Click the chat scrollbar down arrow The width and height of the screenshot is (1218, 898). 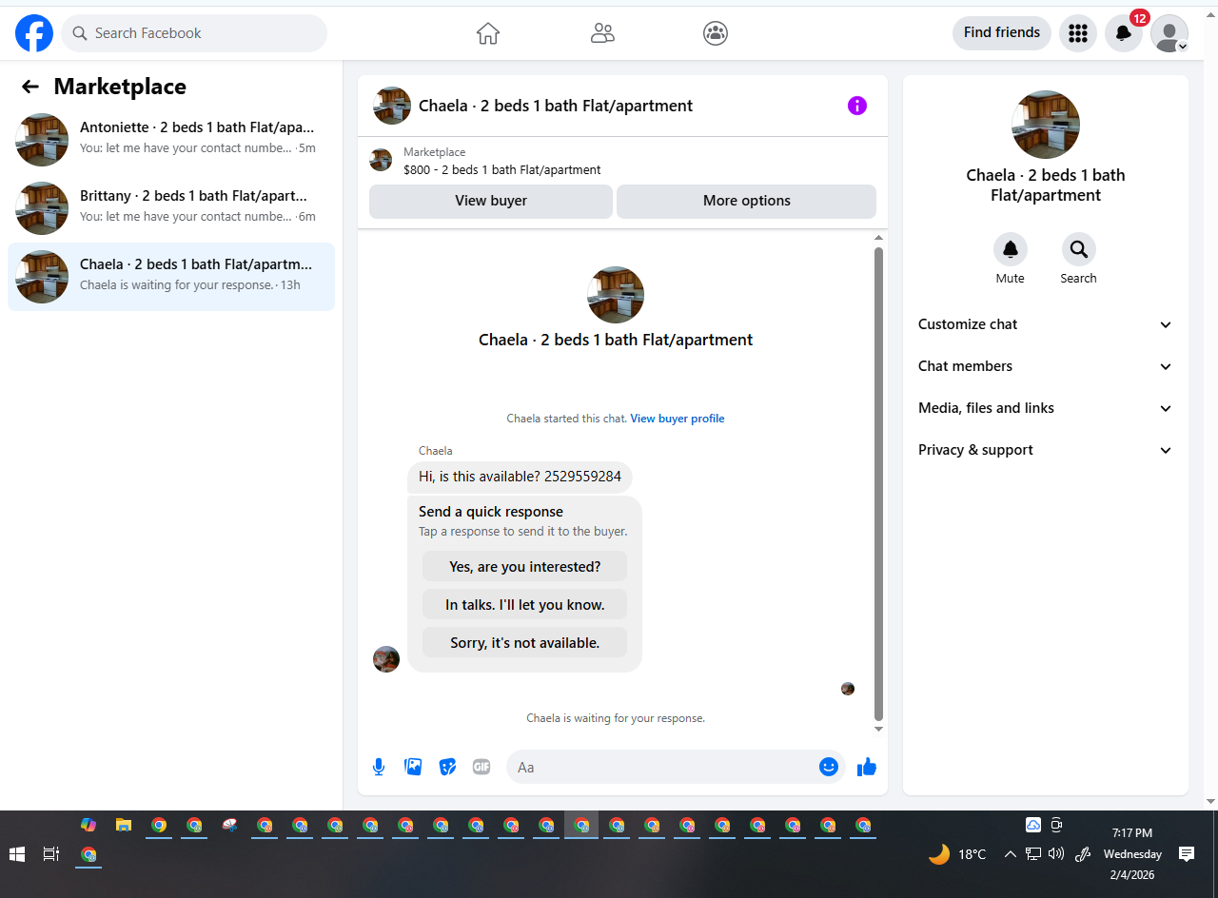tap(879, 729)
